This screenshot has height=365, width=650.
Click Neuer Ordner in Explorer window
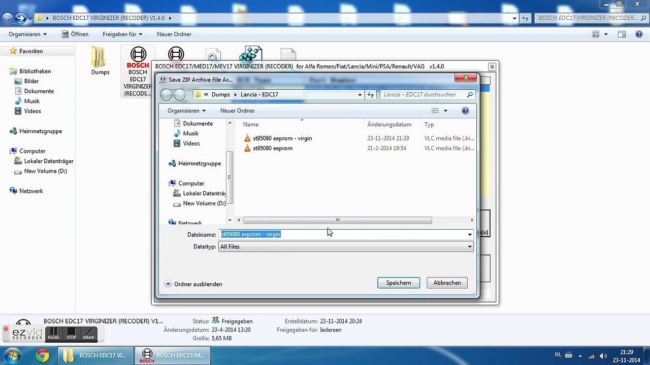pyautogui.click(x=174, y=34)
